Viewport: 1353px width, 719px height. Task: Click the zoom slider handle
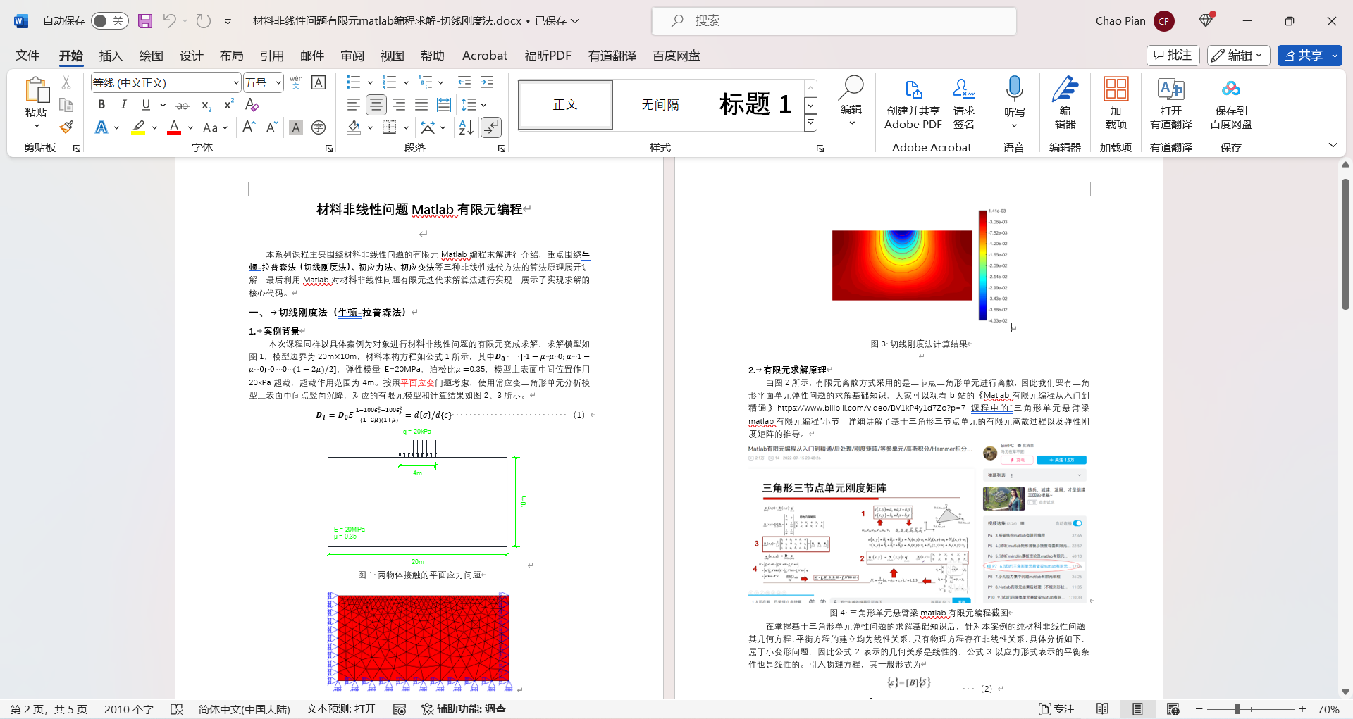pyautogui.click(x=1237, y=709)
